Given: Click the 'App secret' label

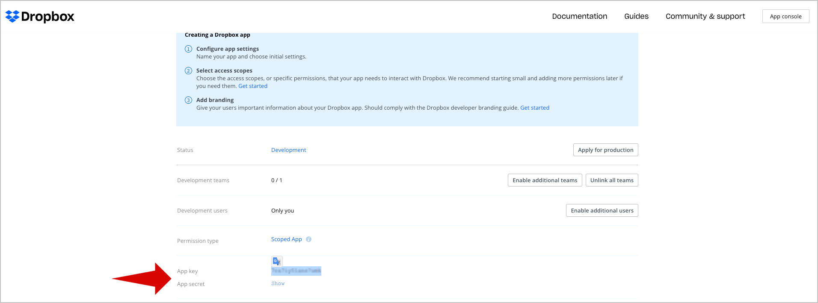Looking at the screenshot, I should click(x=191, y=284).
